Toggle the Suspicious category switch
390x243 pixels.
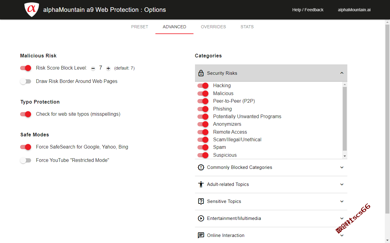[203, 155]
